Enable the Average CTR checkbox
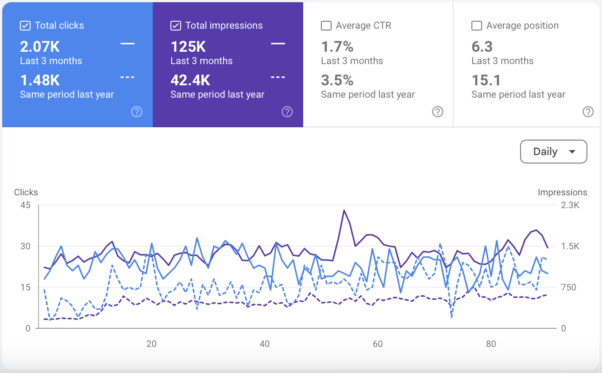 point(326,26)
